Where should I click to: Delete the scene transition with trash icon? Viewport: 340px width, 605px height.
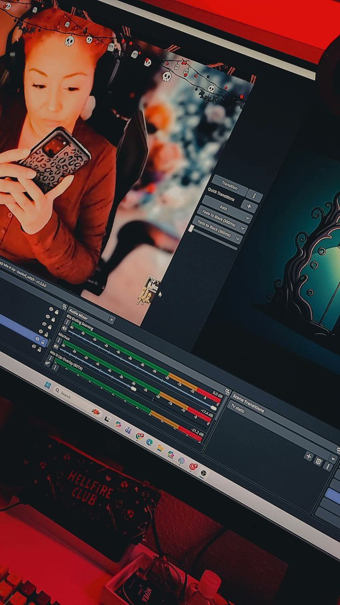tap(318, 461)
